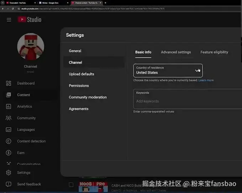
Task: Open Community icon in sidebar
Action: click(x=9, y=118)
